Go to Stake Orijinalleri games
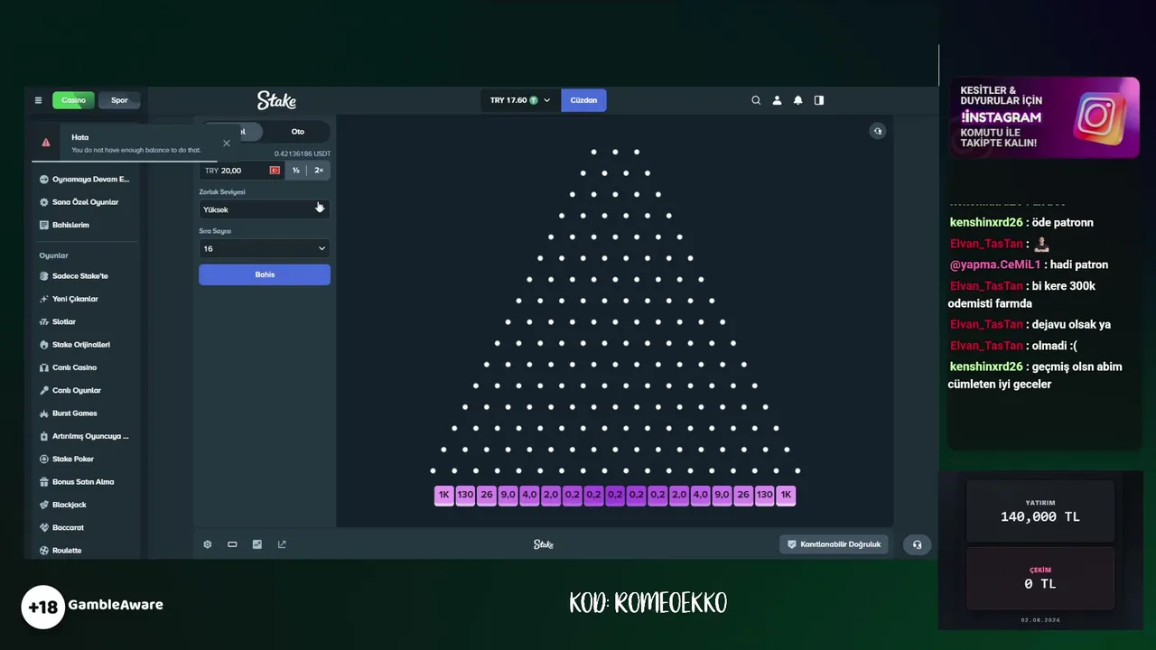Viewport: 1156px width, 650px height. coord(81,345)
